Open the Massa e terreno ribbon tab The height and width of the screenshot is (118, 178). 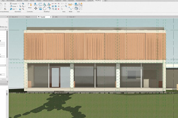pos(48,1)
